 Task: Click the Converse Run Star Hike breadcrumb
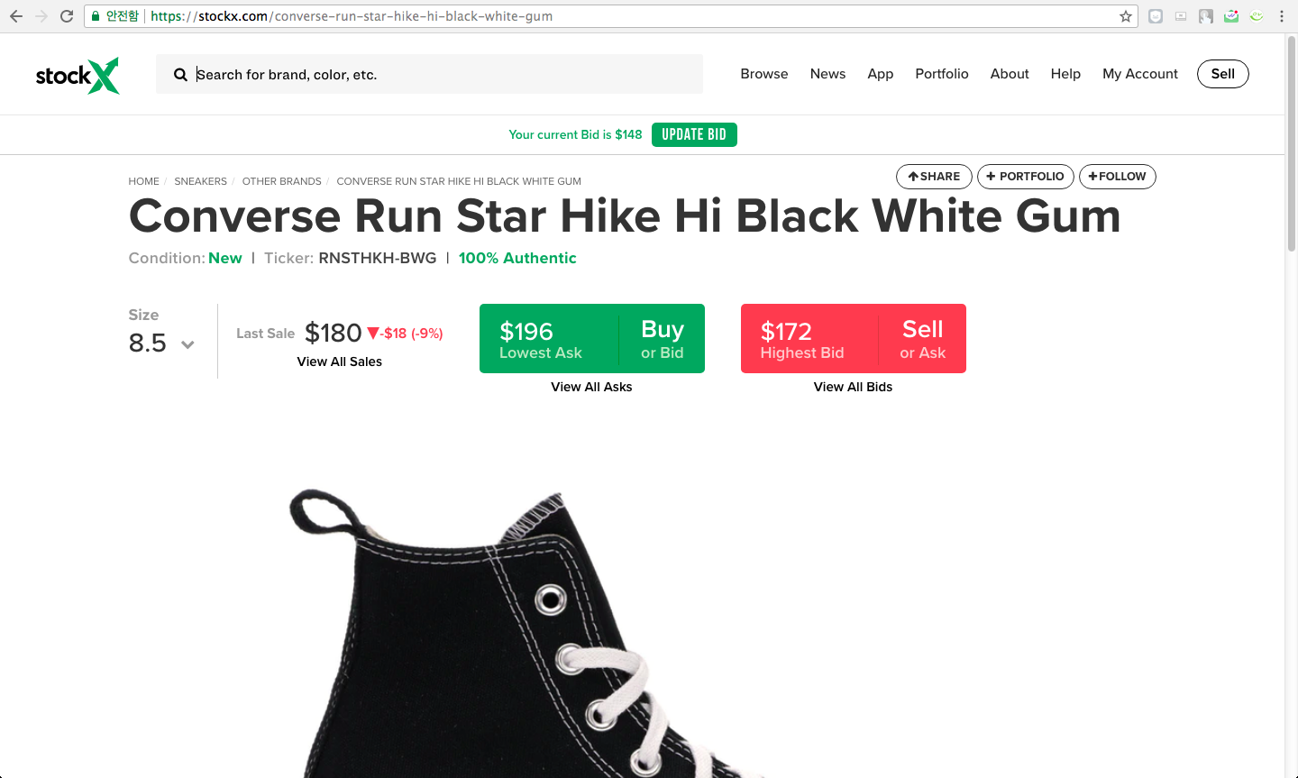click(x=459, y=181)
